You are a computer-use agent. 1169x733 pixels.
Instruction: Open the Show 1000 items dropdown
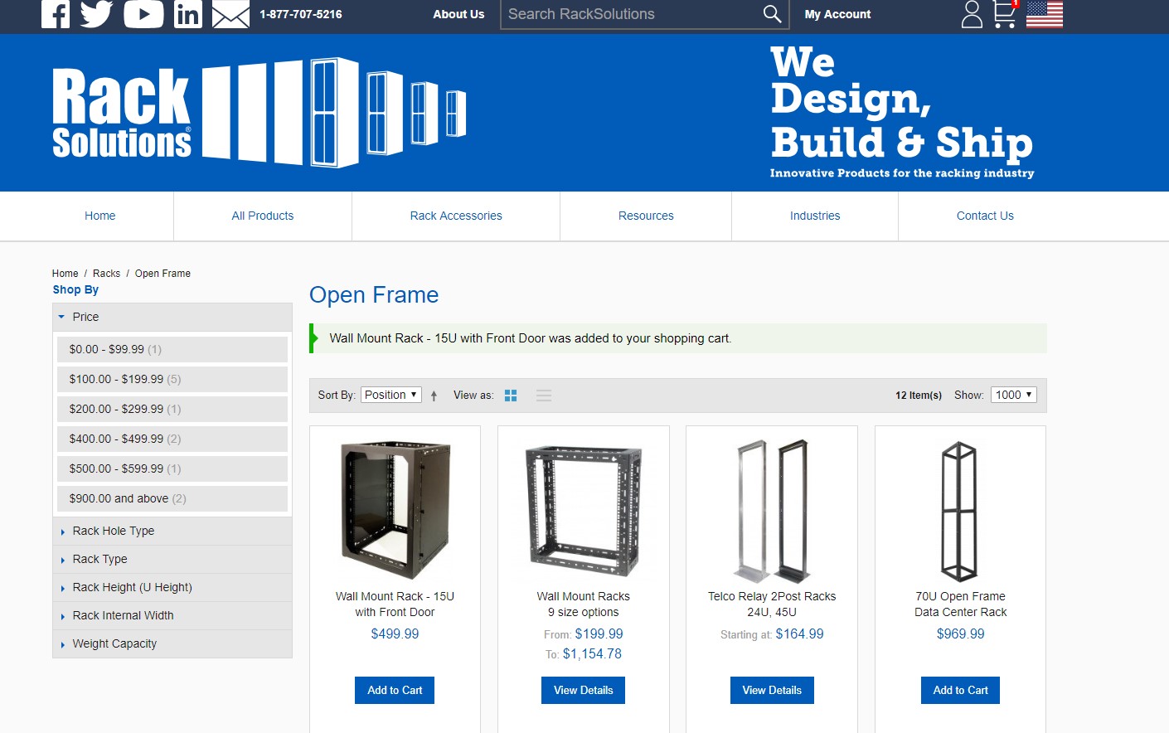(x=1014, y=395)
